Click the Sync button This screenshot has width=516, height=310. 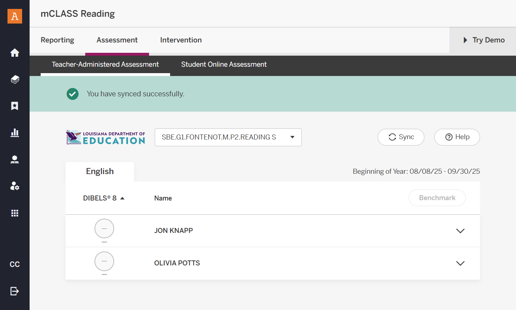click(x=401, y=137)
